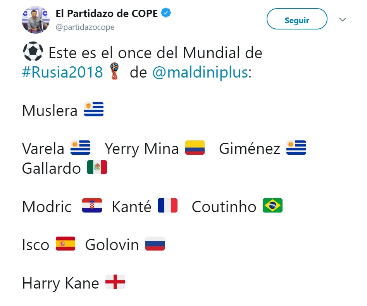Click the @partidazocope handle
The width and height of the screenshot is (367, 306).
(86, 27)
